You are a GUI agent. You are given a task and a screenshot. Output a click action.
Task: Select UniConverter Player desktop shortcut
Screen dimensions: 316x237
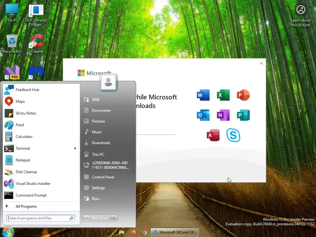[x=36, y=15]
